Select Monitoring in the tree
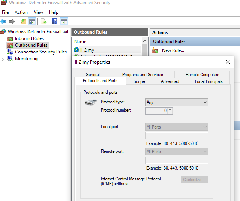The width and height of the screenshot is (240, 201). [26, 59]
